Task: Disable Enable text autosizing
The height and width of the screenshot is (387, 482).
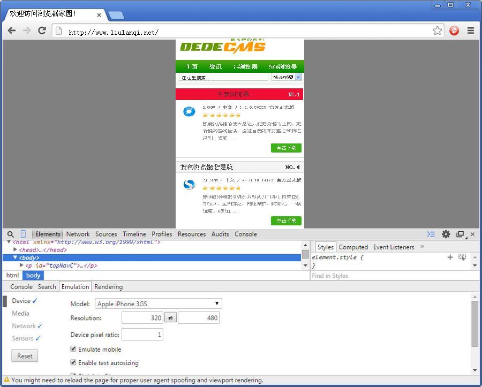Action: pos(73,363)
